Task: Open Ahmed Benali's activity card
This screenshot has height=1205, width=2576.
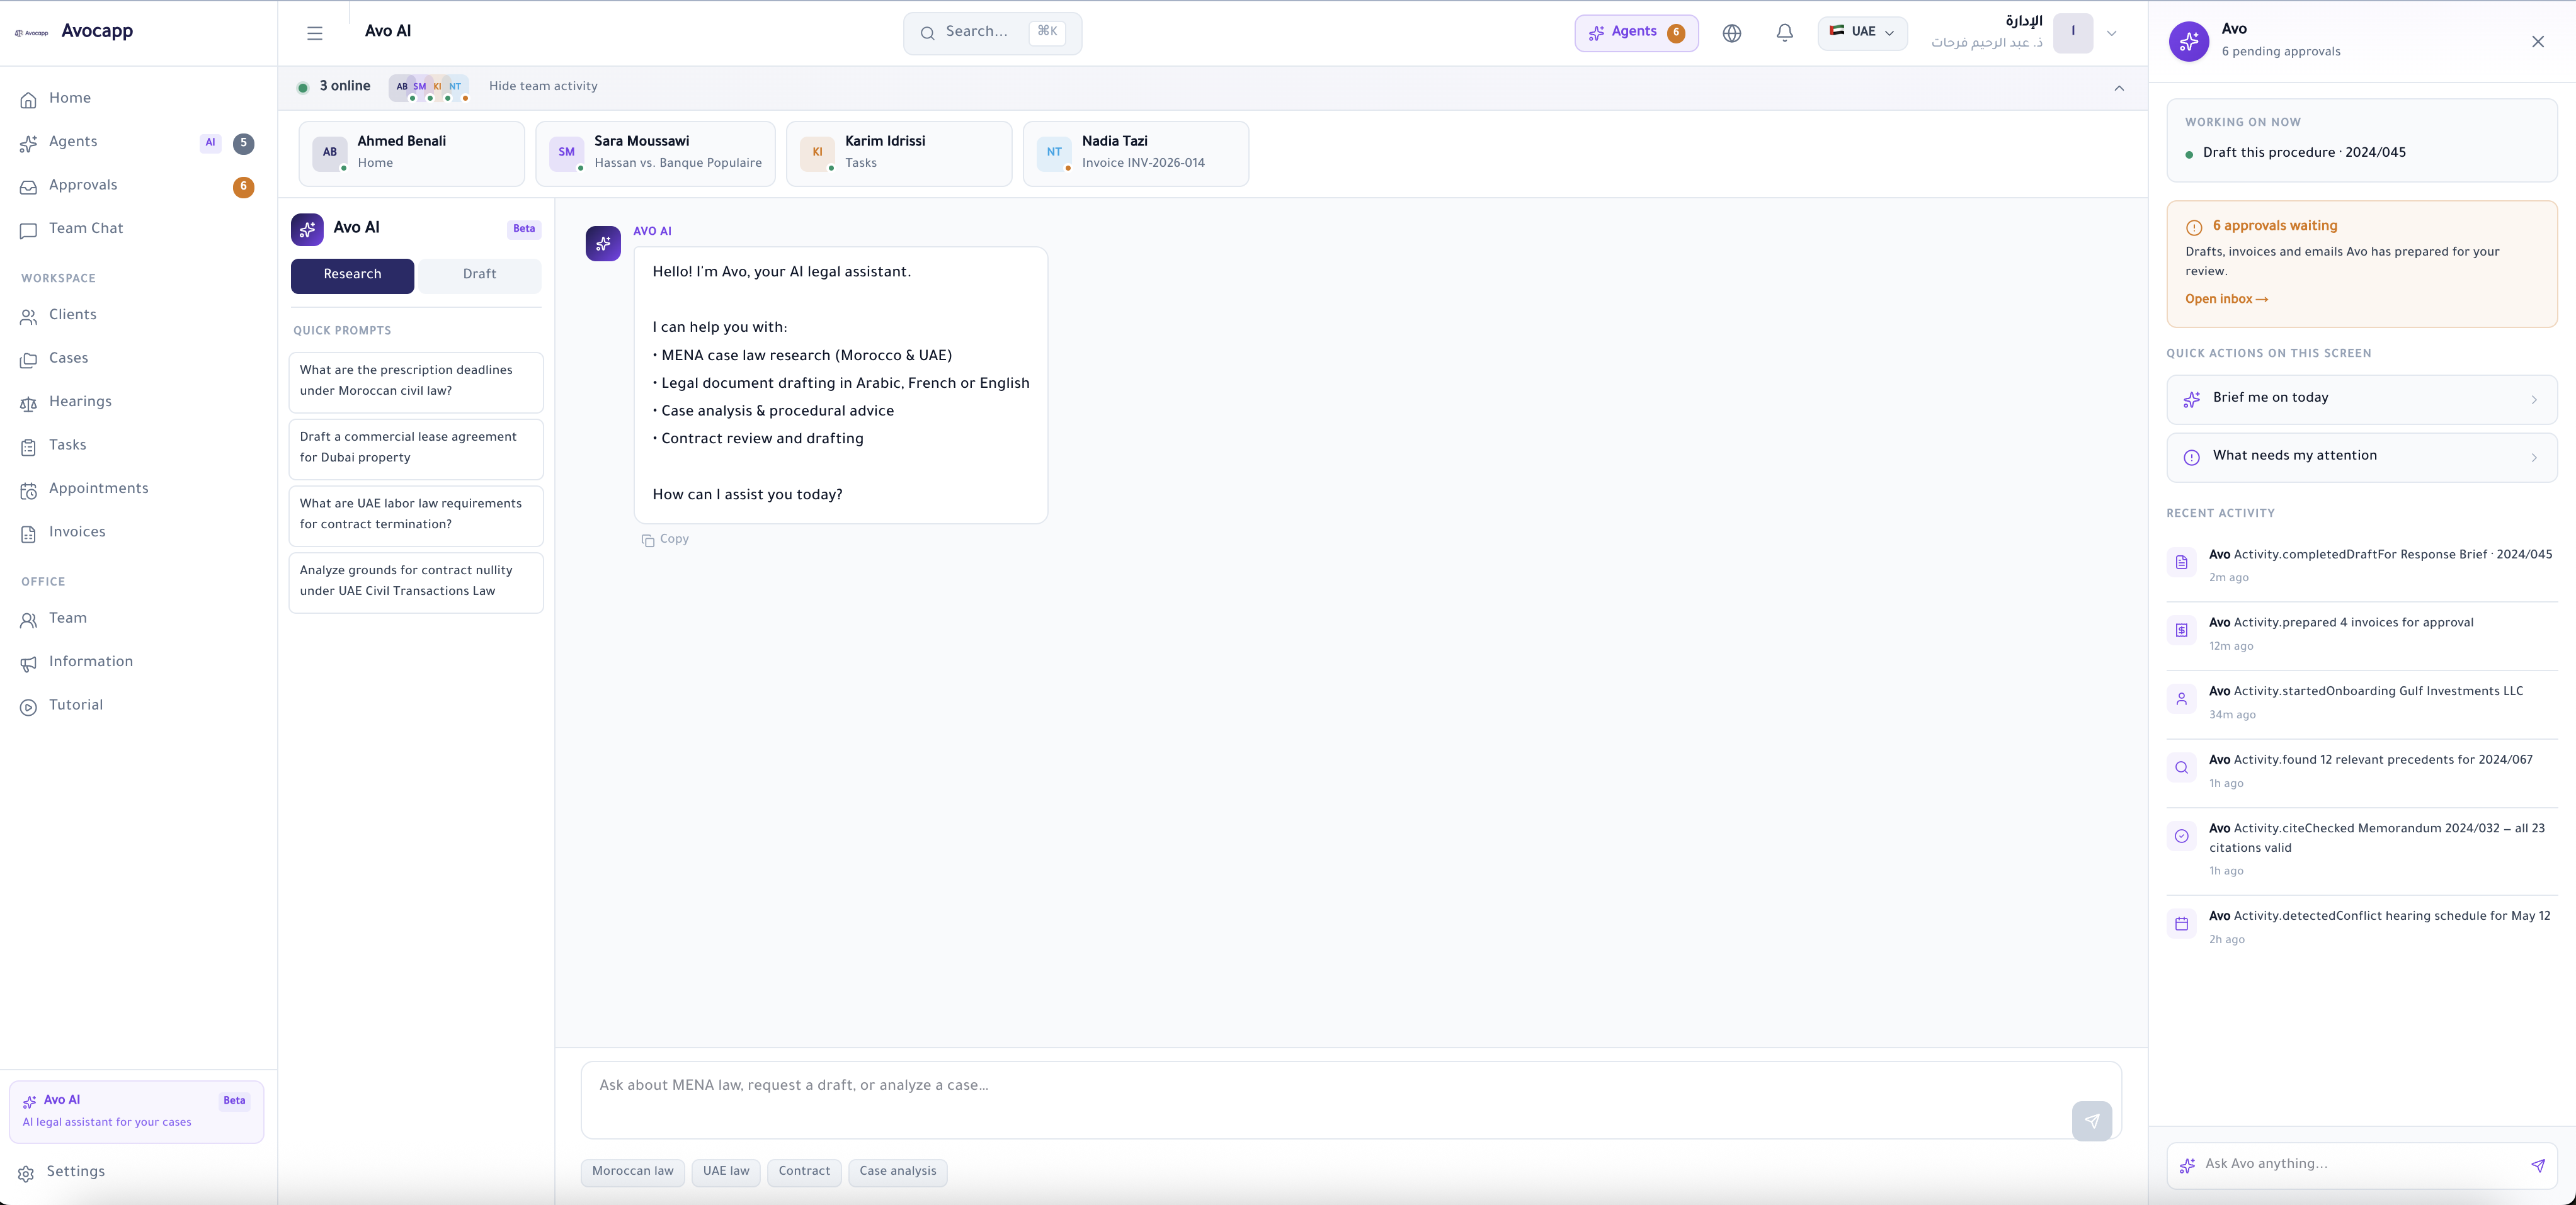Action: click(412, 154)
